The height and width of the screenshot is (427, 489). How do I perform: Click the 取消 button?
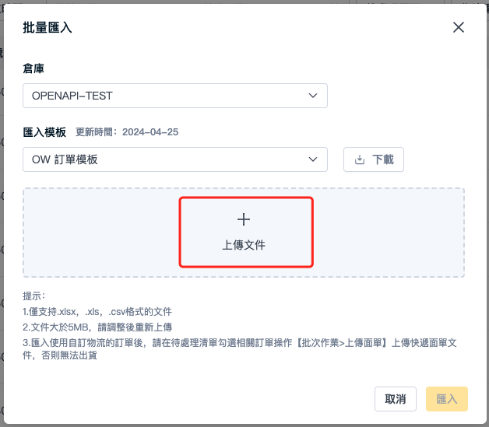396,399
